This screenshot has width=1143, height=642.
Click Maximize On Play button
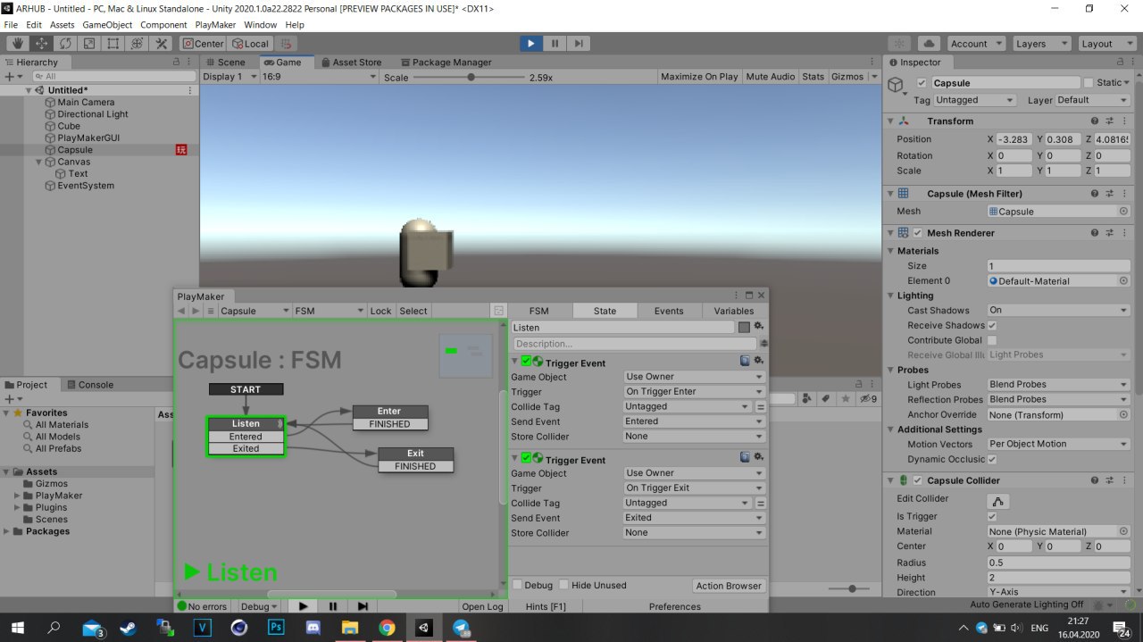(699, 77)
